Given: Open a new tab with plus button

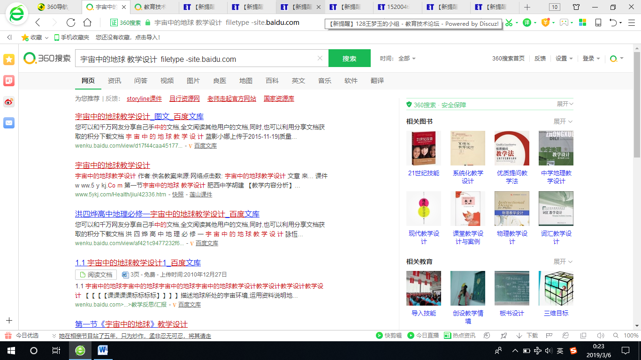Looking at the screenshot, I should [x=527, y=7].
